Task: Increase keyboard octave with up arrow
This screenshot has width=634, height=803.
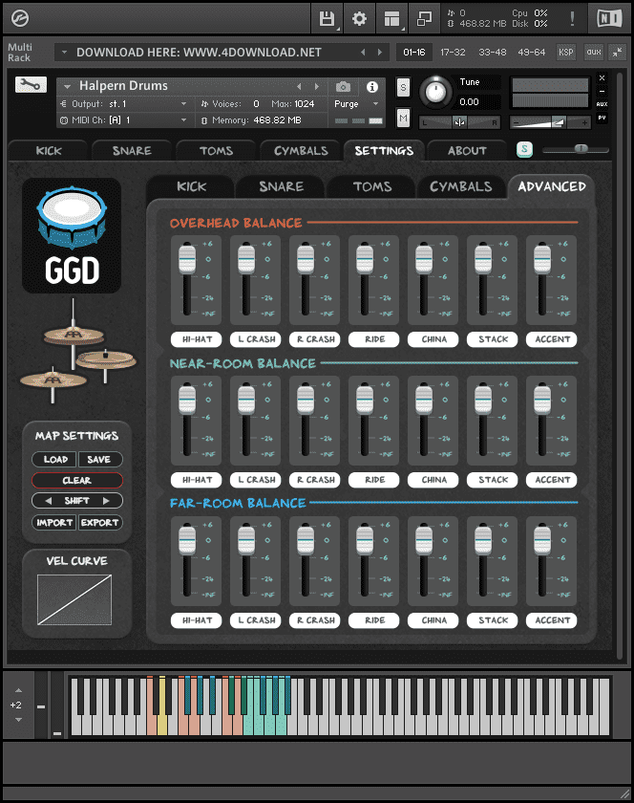Action: pos(18,690)
